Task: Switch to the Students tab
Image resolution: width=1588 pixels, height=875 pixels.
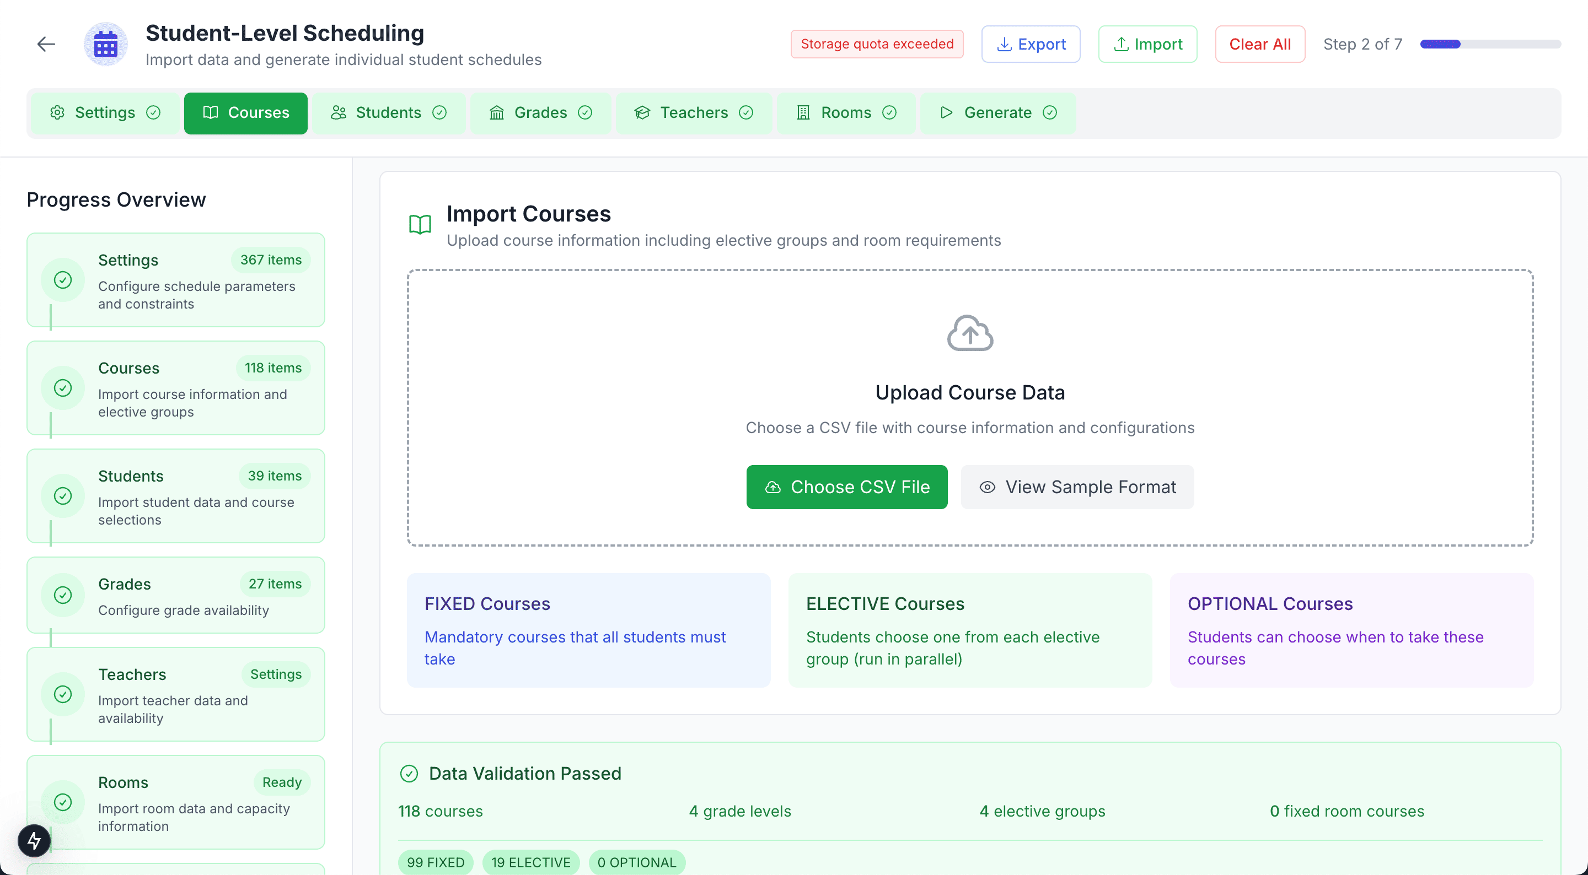Action: (388, 113)
